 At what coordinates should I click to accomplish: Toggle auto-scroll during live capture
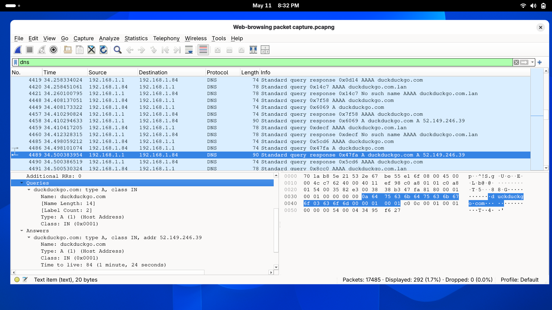click(189, 50)
